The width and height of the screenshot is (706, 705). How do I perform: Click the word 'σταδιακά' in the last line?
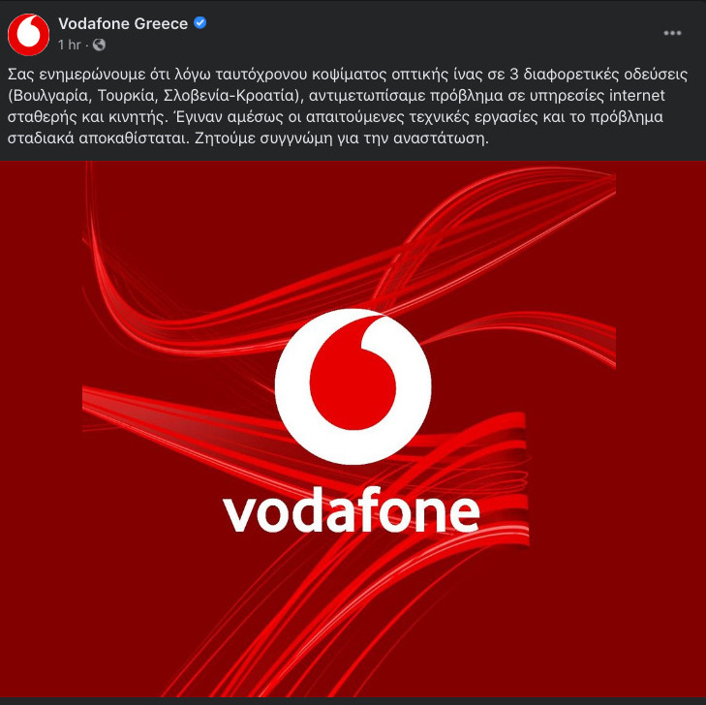coord(41,138)
